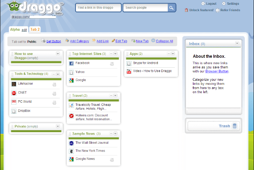254x170 pixels.
Task: Click the New Tab link
Action: pos(142,41)
